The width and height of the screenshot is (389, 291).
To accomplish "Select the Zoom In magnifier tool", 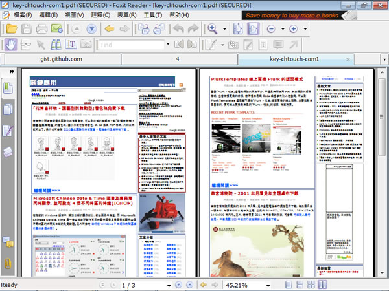I will pos(213,29).
